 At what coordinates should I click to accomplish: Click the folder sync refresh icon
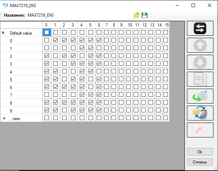pyautogui.click(x=200, y=113)
